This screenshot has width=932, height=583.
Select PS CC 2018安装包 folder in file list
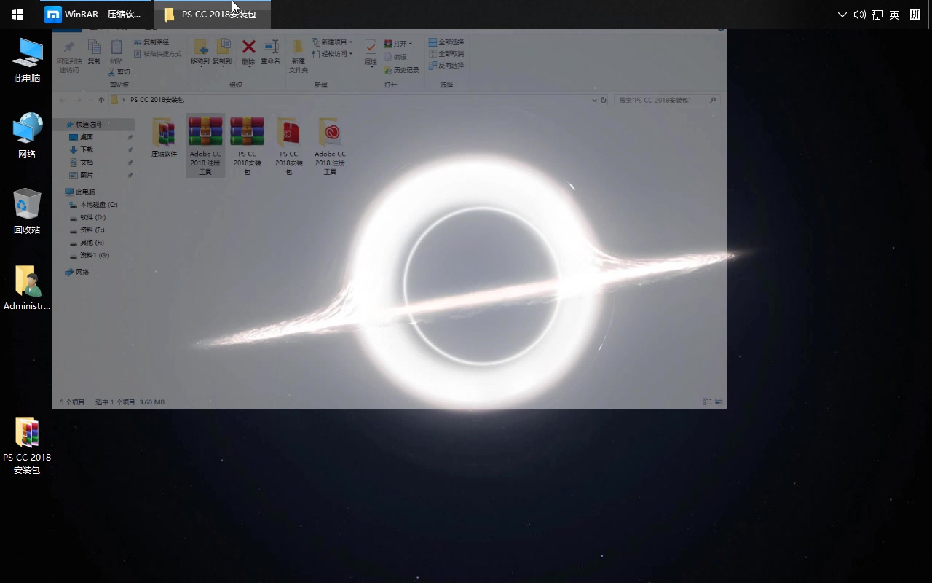click(289, 146)
